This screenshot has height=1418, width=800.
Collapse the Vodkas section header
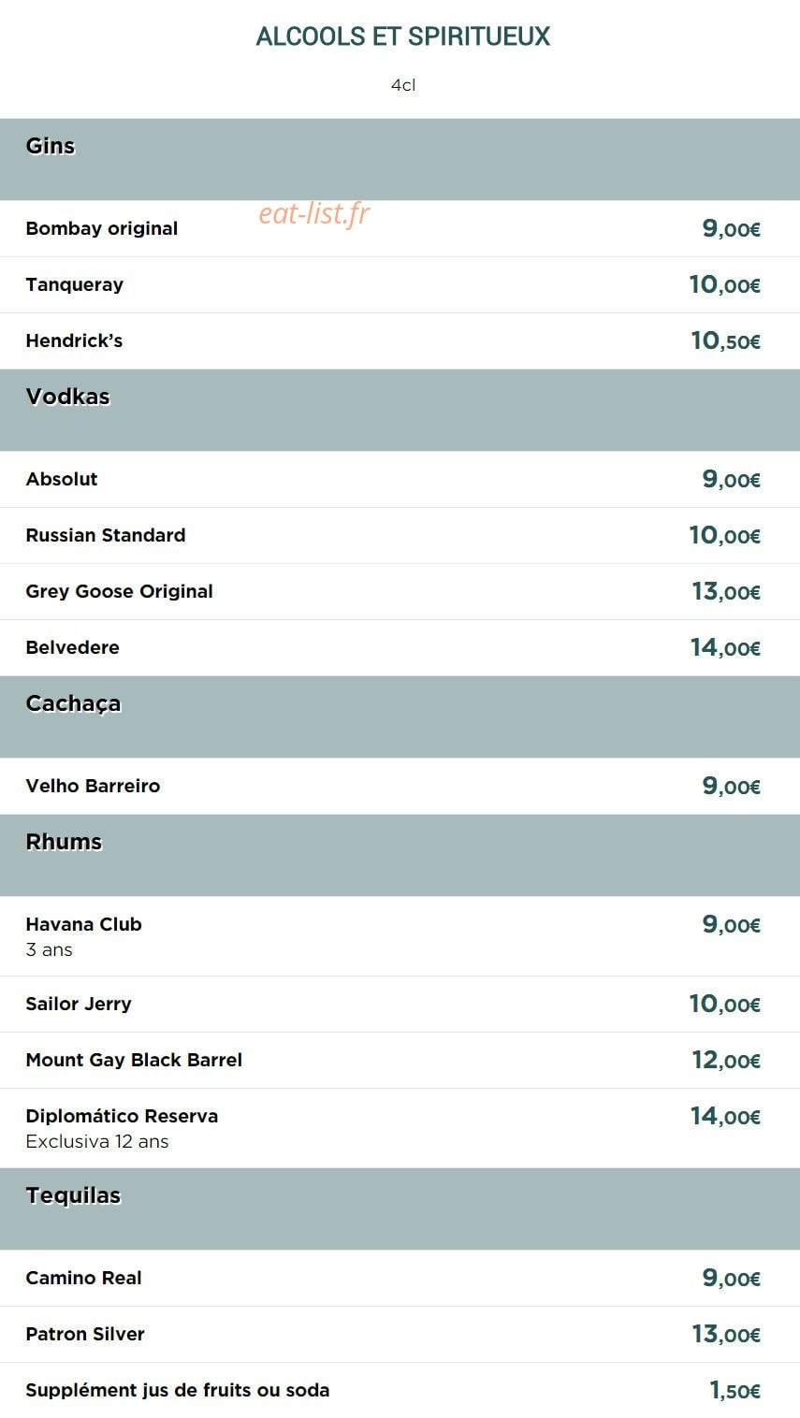(x=400, y=410)
